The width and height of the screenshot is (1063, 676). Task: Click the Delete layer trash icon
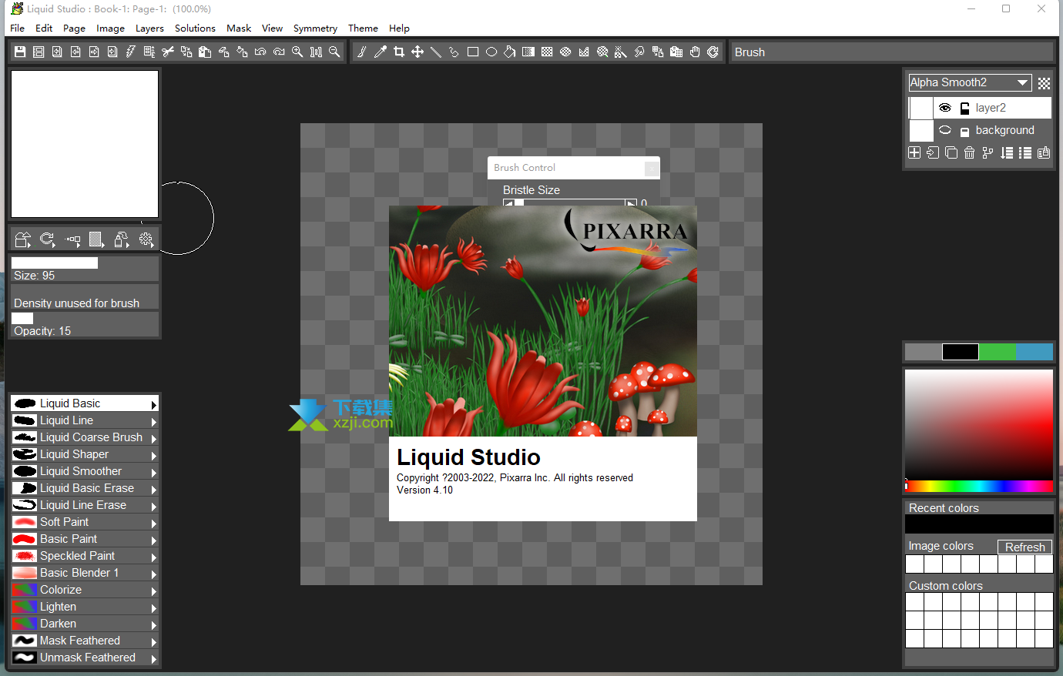(970, 152)
